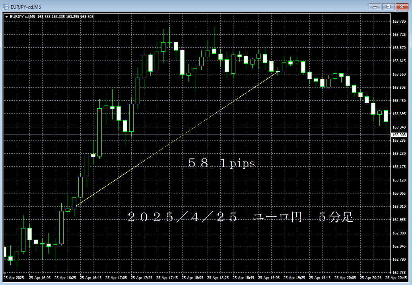Click the 163.230 price level

tap(399, 153)
